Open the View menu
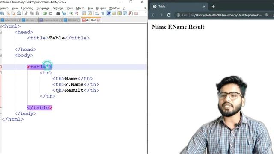The image size is (274, 154). (x=15, y=8)
